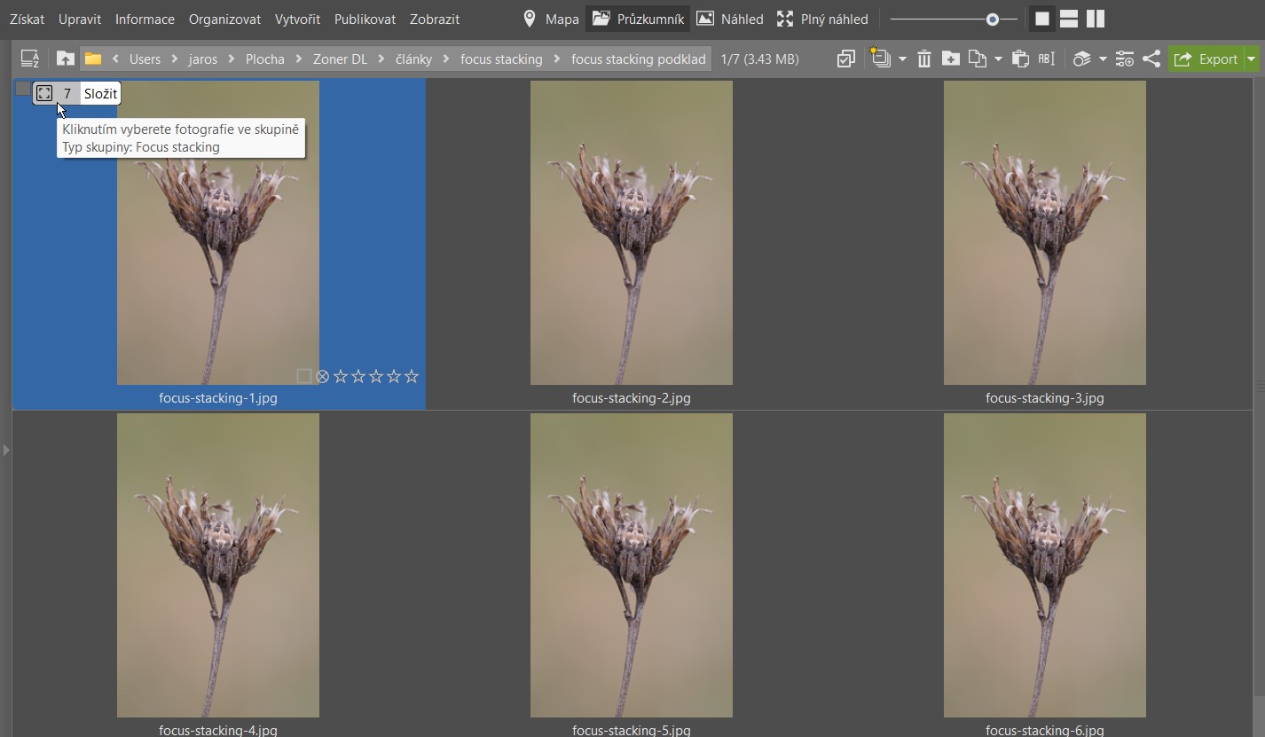Viewport: 1265px width, 737px height.
Task: Expand arrow between články and focus stacking
Action: (x=446, y=59)
